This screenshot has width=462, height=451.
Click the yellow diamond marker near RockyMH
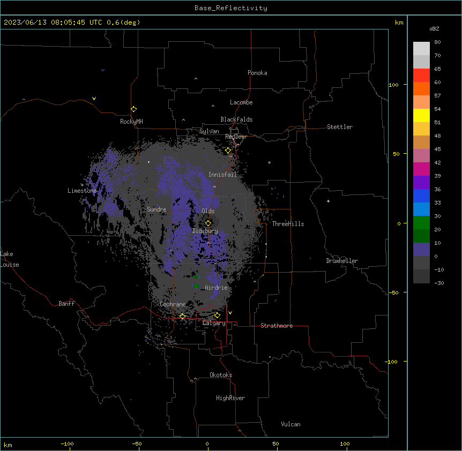pyautogui.click(x=134, y=109)
